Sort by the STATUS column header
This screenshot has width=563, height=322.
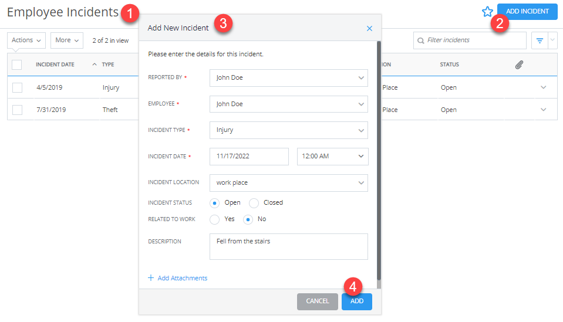[x=450, y=65]
